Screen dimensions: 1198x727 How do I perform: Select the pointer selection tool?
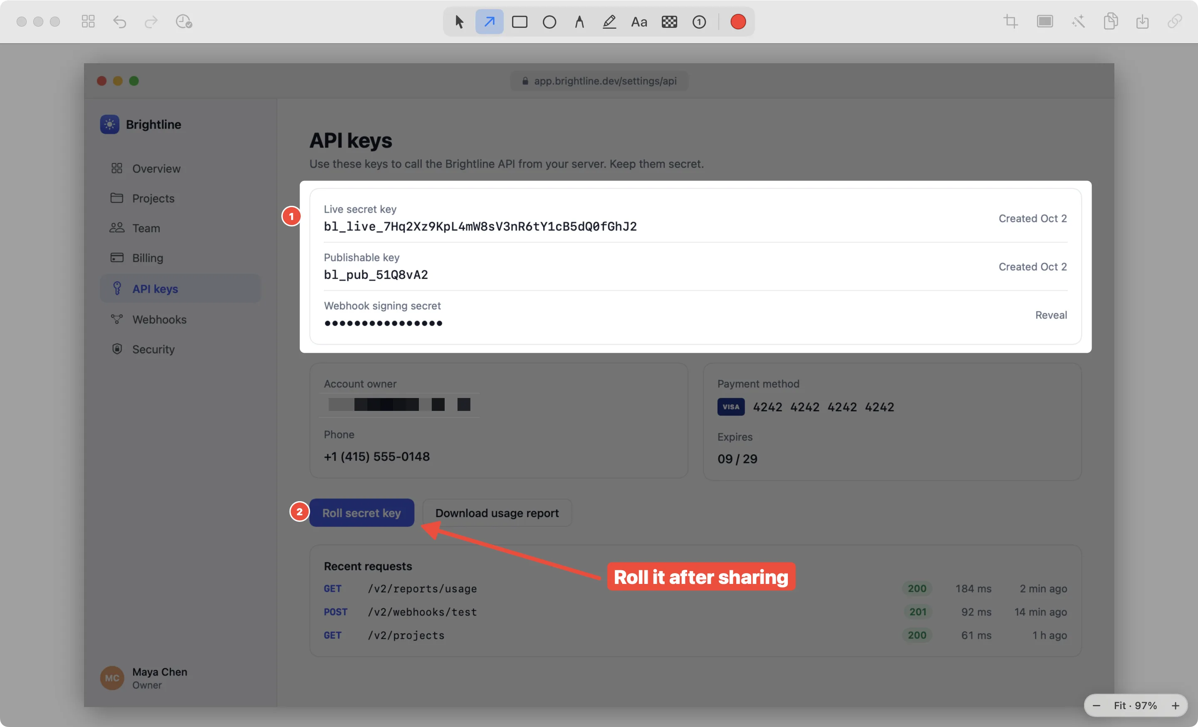[459, 22]
